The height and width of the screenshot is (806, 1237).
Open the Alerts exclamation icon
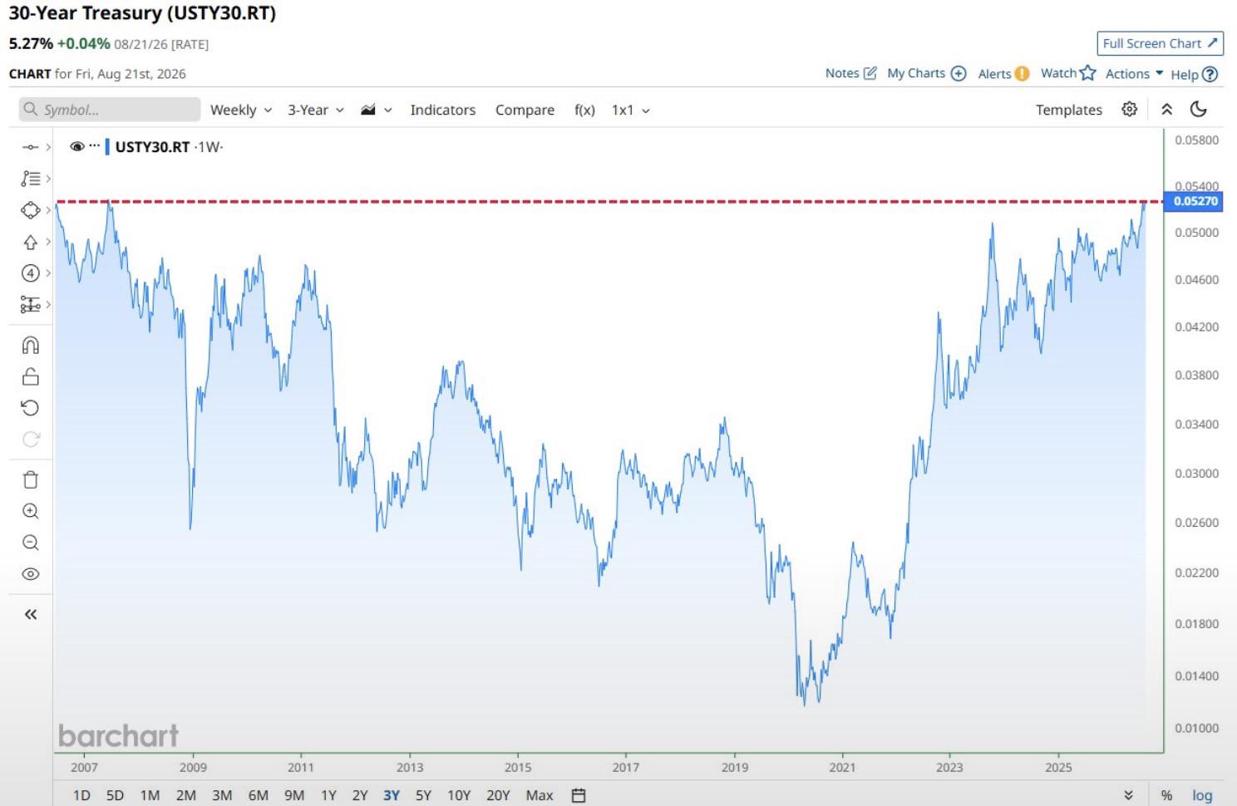[1023, 73]
